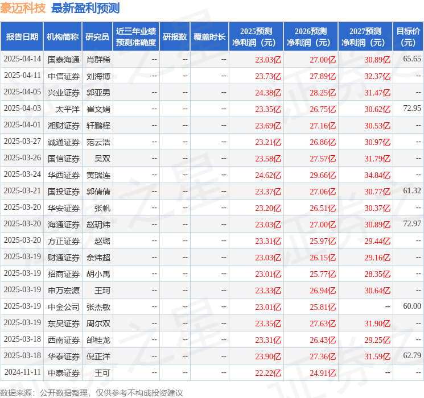The width and height of the screenshot is (424, 398).
Task: Select the 华西证券 institution cell
Action: click(x=64, y=175)
